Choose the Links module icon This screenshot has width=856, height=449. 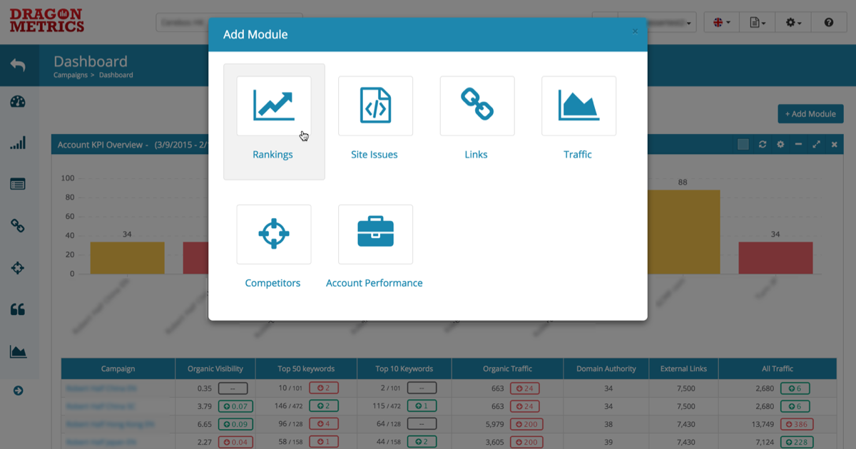[477, 105]
